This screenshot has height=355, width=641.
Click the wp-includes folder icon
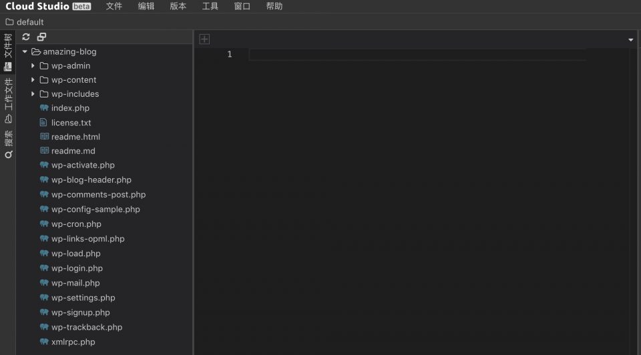click(44, 94)
